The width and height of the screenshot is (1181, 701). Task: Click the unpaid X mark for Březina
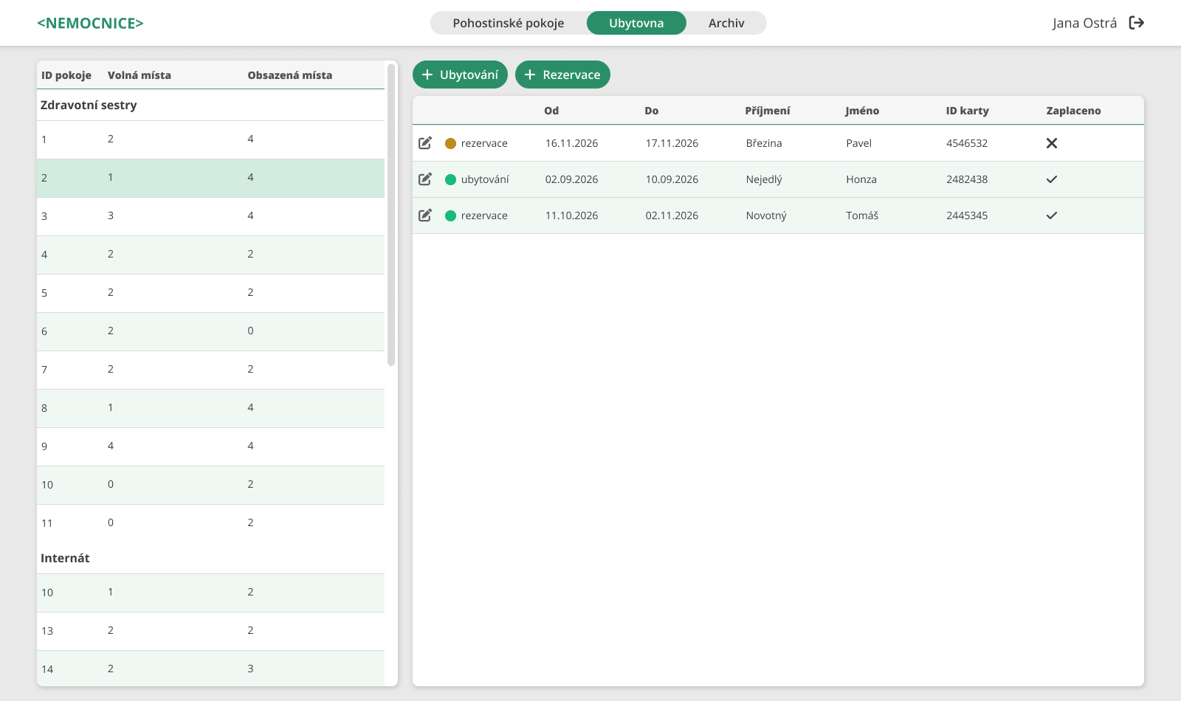(x=1052, y=143)
